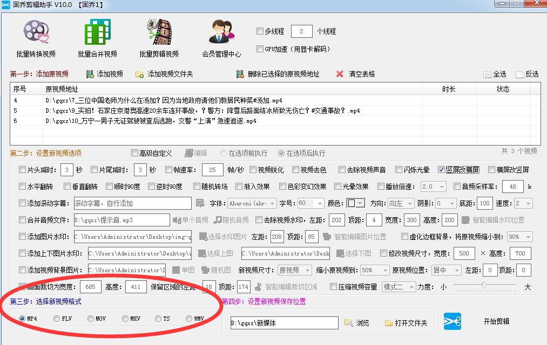Click 选择上图 icon
This screenshot has height=345, width=547.
tap(201, 253)
